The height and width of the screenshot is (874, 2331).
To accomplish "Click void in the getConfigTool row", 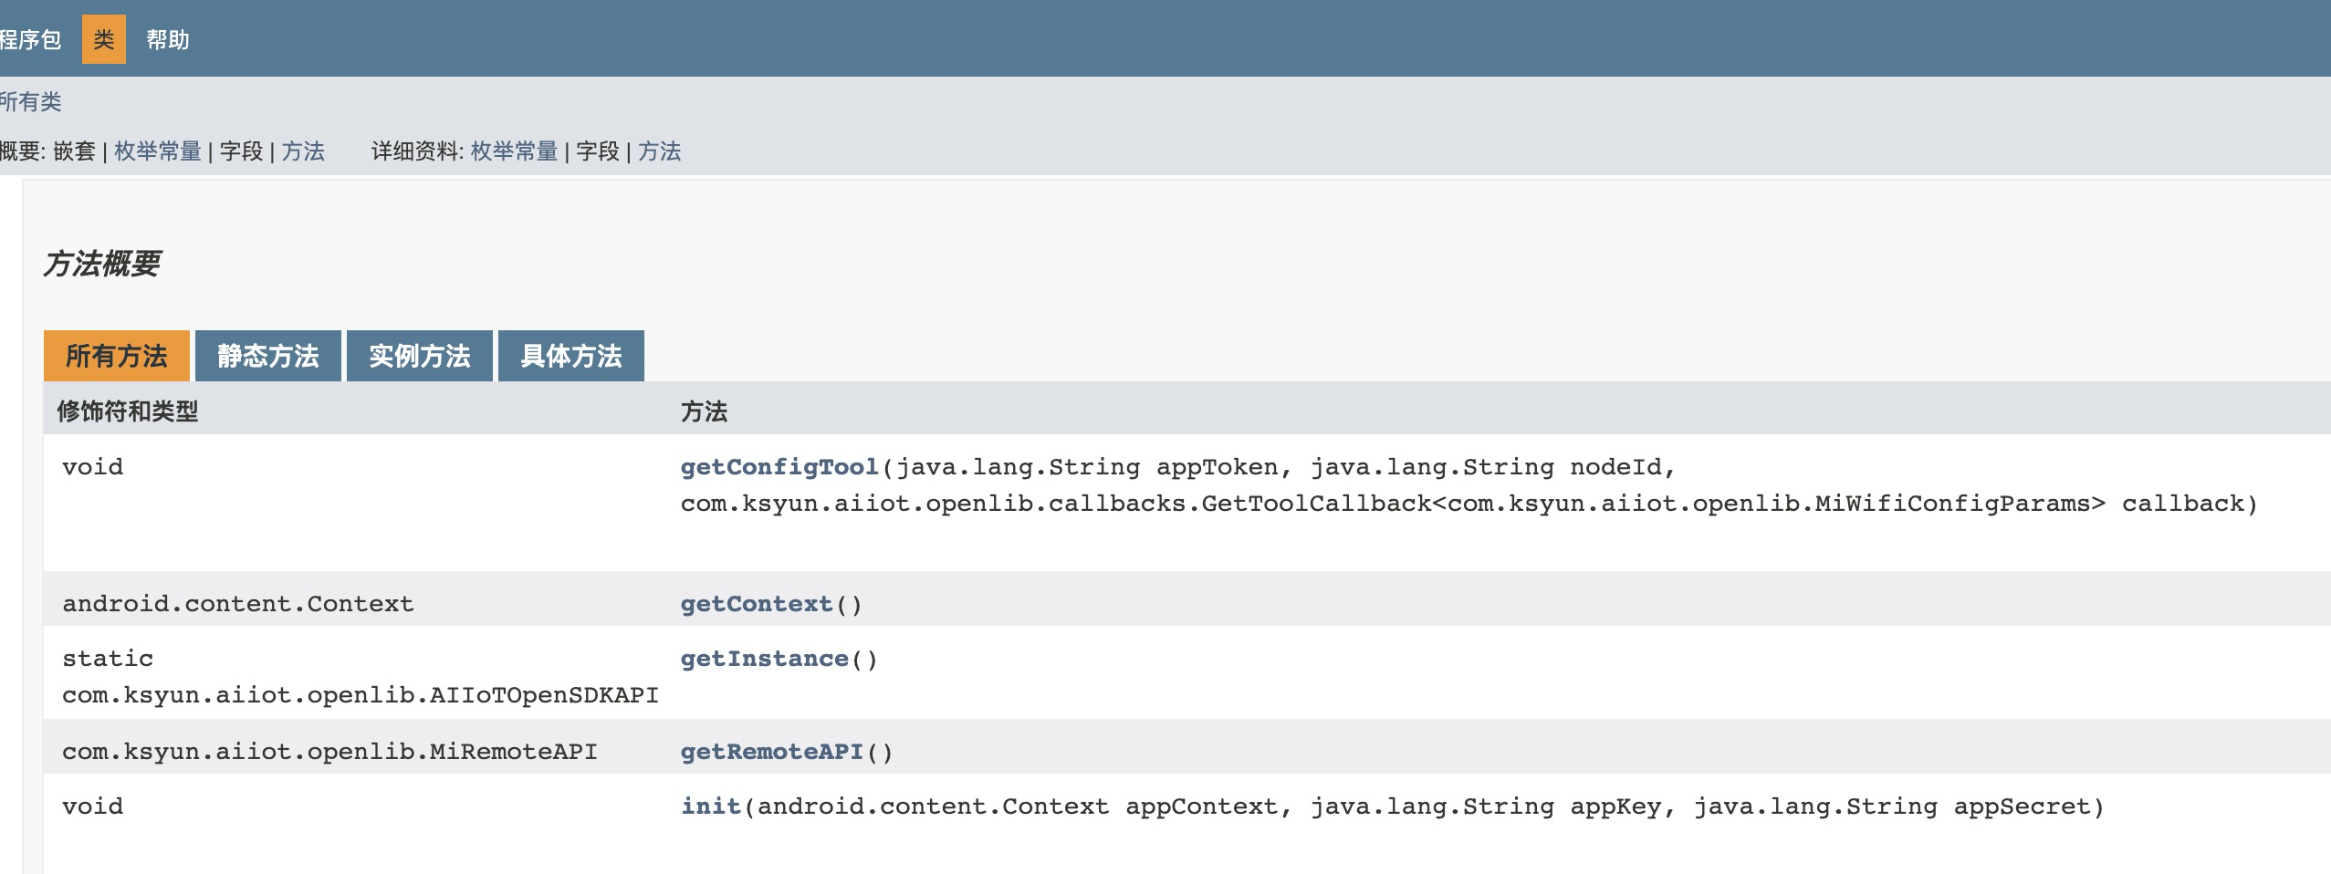I will tap(92, 467).
